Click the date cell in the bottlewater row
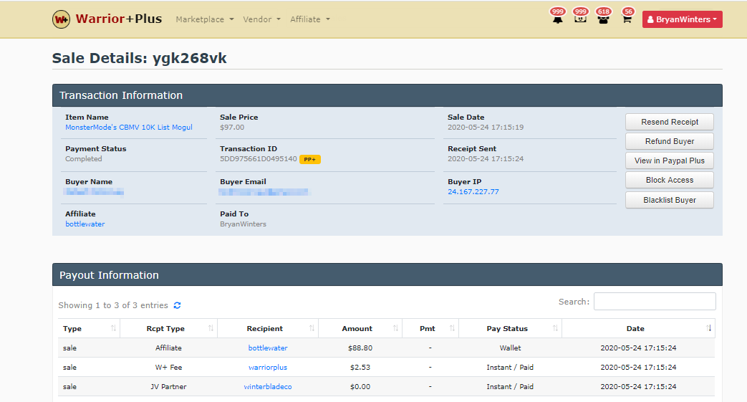 [x=638, y=348]
